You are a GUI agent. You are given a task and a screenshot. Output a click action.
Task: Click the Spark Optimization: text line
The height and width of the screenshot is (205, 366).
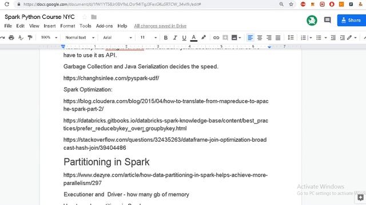tap(87, 89)
